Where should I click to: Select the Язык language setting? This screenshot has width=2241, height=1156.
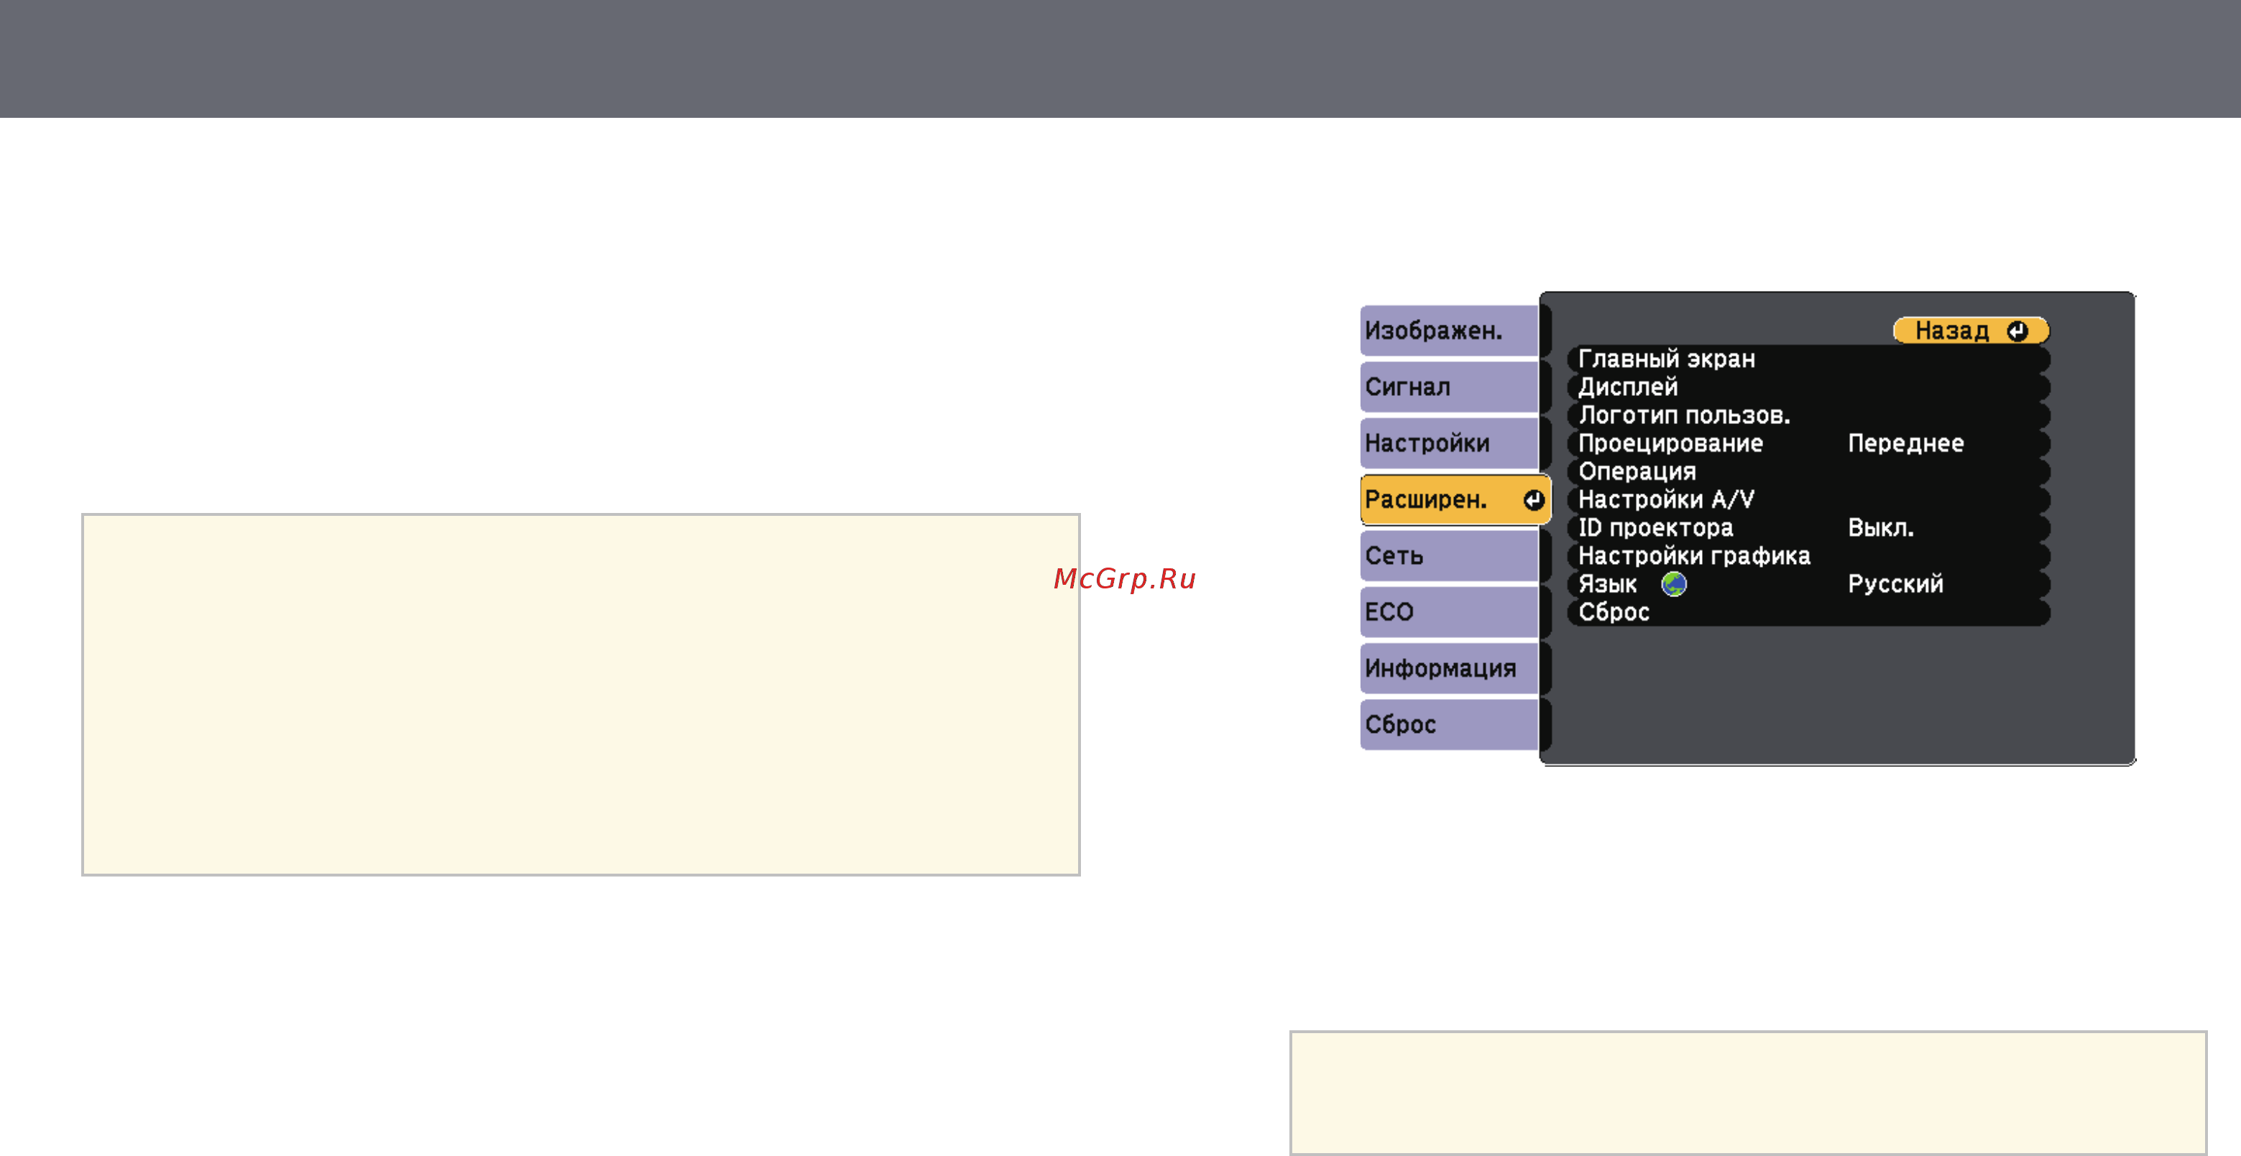tap(1808, 585)
